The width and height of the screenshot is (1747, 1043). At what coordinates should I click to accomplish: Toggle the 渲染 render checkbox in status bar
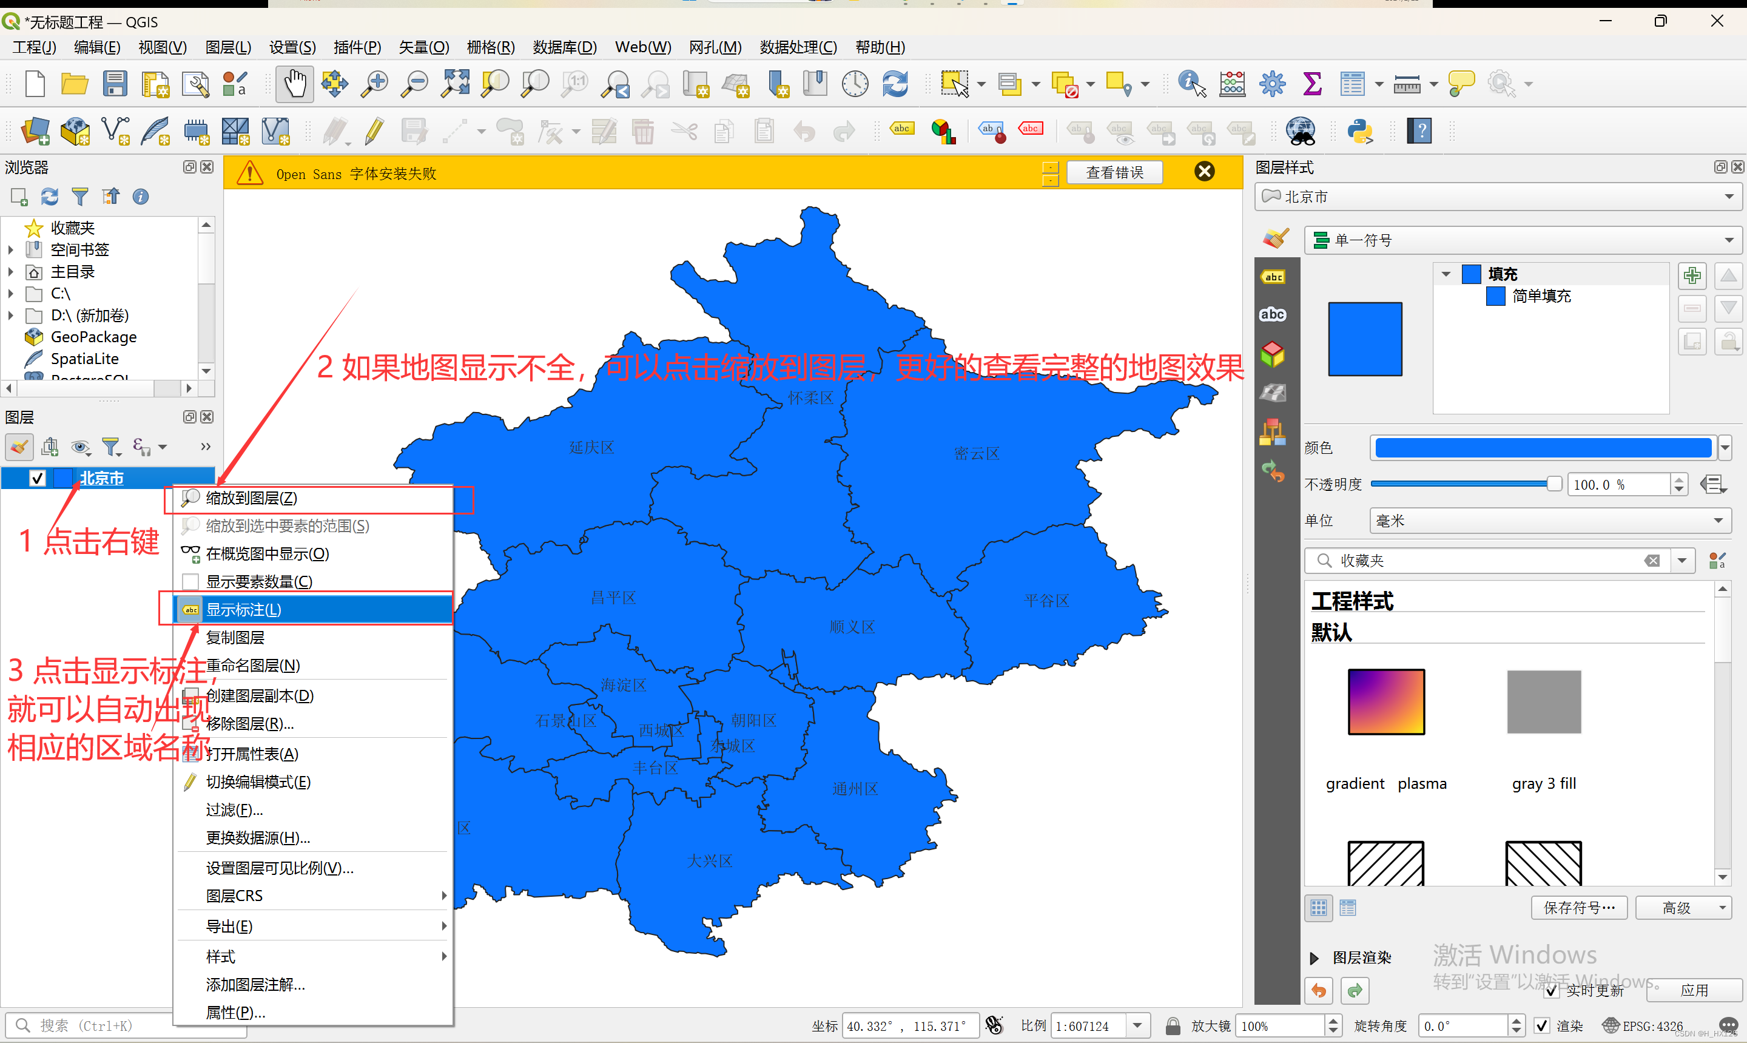[x=1541, y=1026]
